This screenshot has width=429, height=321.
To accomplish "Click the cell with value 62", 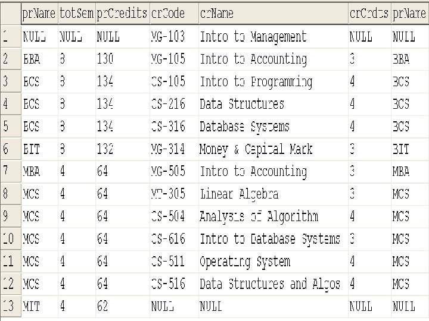I will pyautogui.click(x=123, y=306).
